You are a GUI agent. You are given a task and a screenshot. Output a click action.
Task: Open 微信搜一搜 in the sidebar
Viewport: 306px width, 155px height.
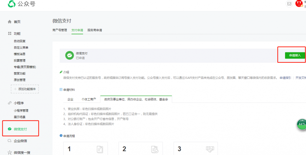tap(22, 153)
